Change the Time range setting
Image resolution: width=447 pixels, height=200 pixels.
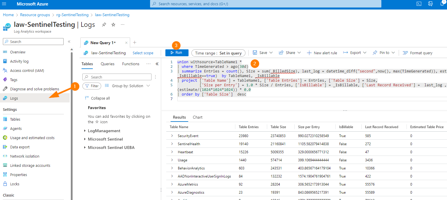219,53
